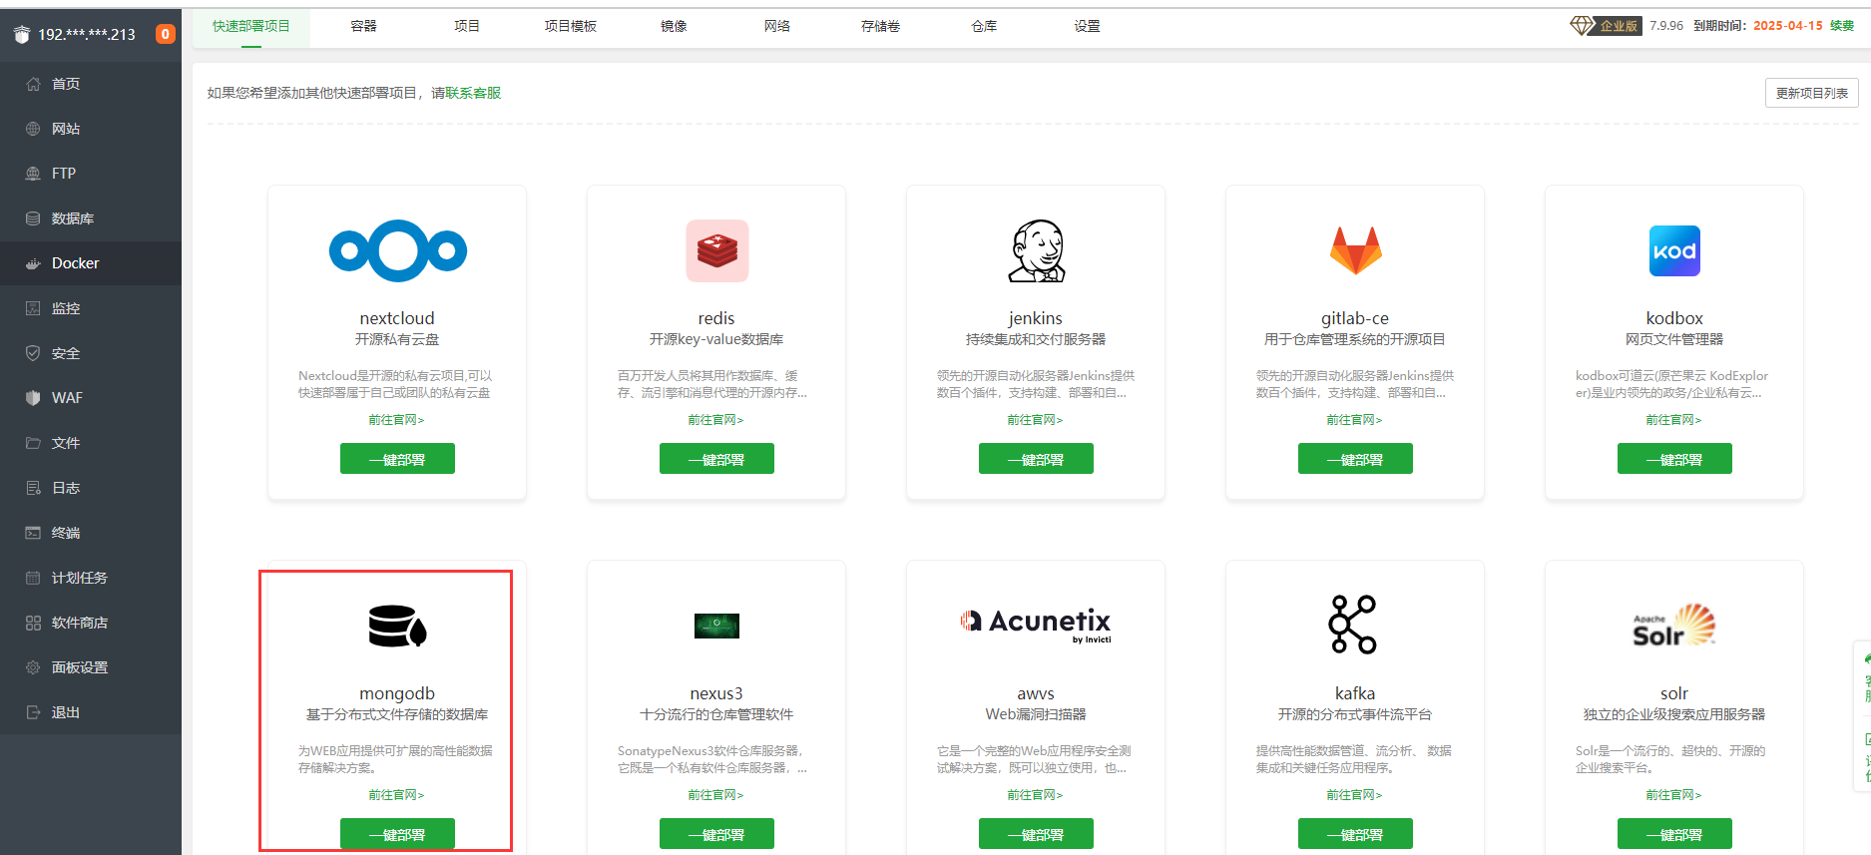
Task: Deploy redis with 一键部署
Action: [x=716, y=459]
